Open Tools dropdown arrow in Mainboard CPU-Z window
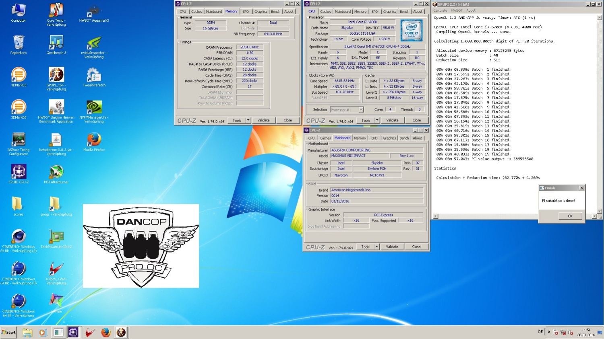This screenshot has width=604, height=339. [377, 247]
